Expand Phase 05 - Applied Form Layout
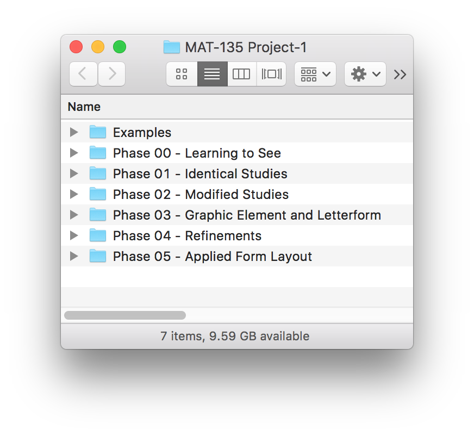 [x=74, y=256]
